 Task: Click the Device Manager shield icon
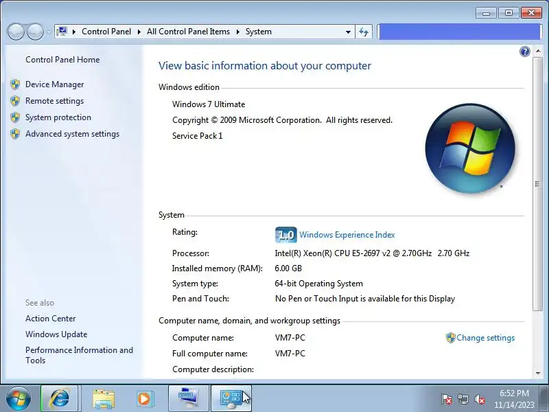coord(15,84)
